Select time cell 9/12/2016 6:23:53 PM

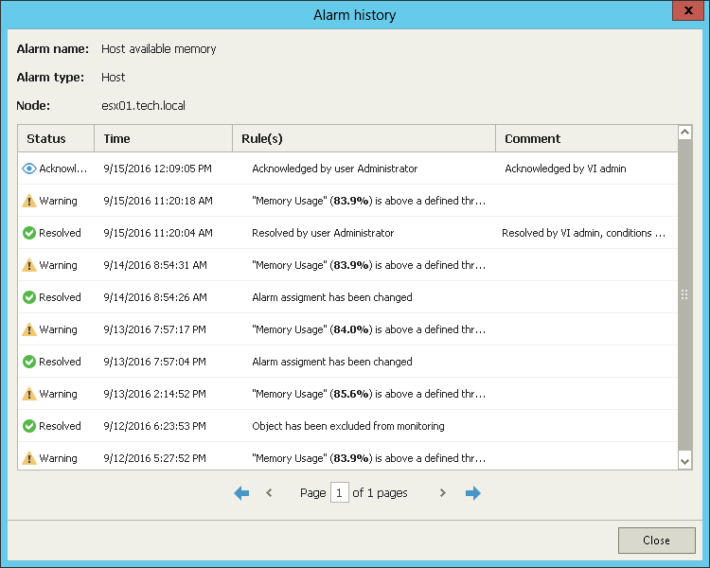pyautogui.click(x=155, y=426)
